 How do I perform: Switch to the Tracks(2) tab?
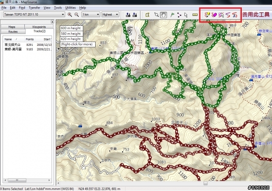tap(40, 31)
